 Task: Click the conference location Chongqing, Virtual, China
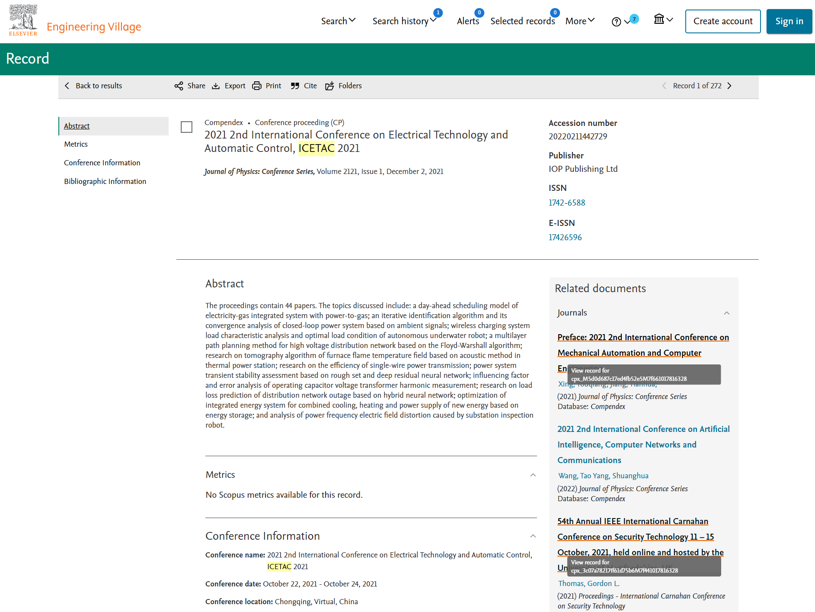click(316, 602)
